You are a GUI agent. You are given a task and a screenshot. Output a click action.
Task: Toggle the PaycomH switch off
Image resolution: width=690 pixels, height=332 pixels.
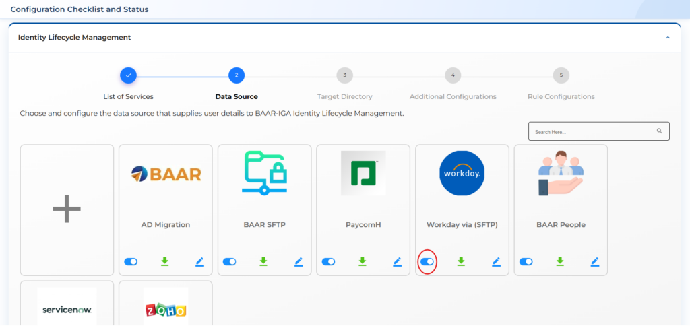[x=328, y=262]
